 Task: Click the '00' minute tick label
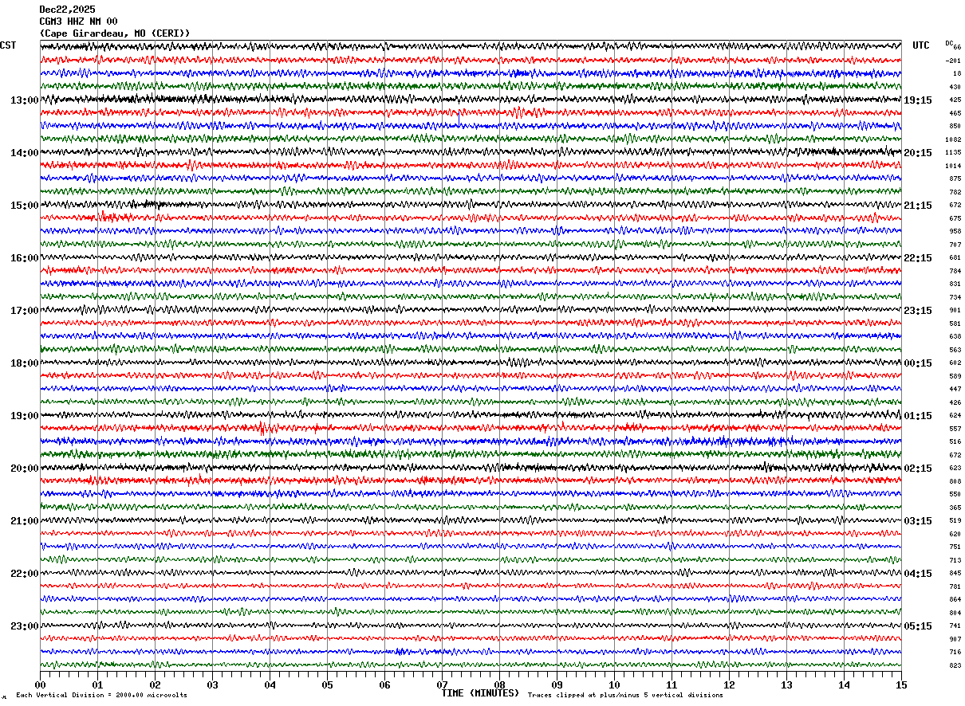tap(40, 684)
